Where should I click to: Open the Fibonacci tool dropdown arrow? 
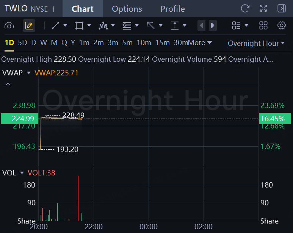coord(137,25)
